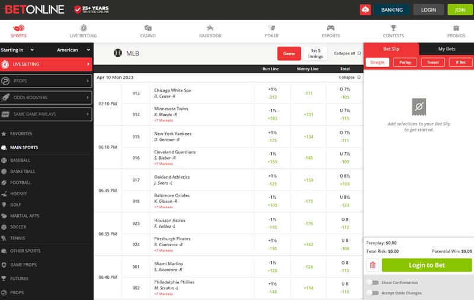Click the Soccer ball icon in sidebar
This screenshot has height=300, width=474.
pyautogui.click(x=4, y=227)
